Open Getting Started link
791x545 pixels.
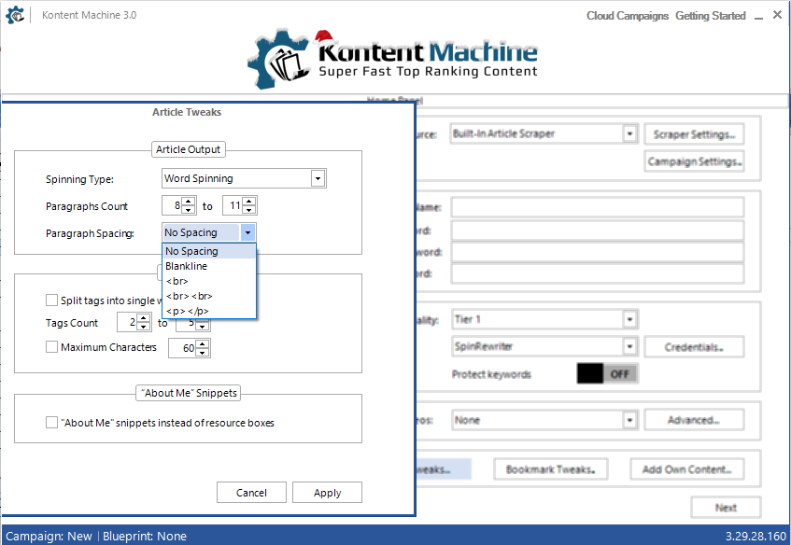coord(711,16)
